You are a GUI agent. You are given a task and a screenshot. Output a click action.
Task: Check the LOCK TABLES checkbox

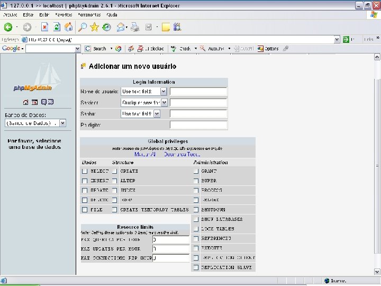(196, 229)
